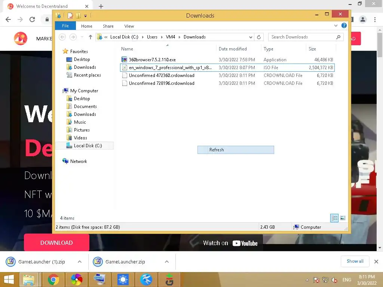This screenshot has height=287, width=383.
Task: Sort by Date modified column
Action: point(233,49)
